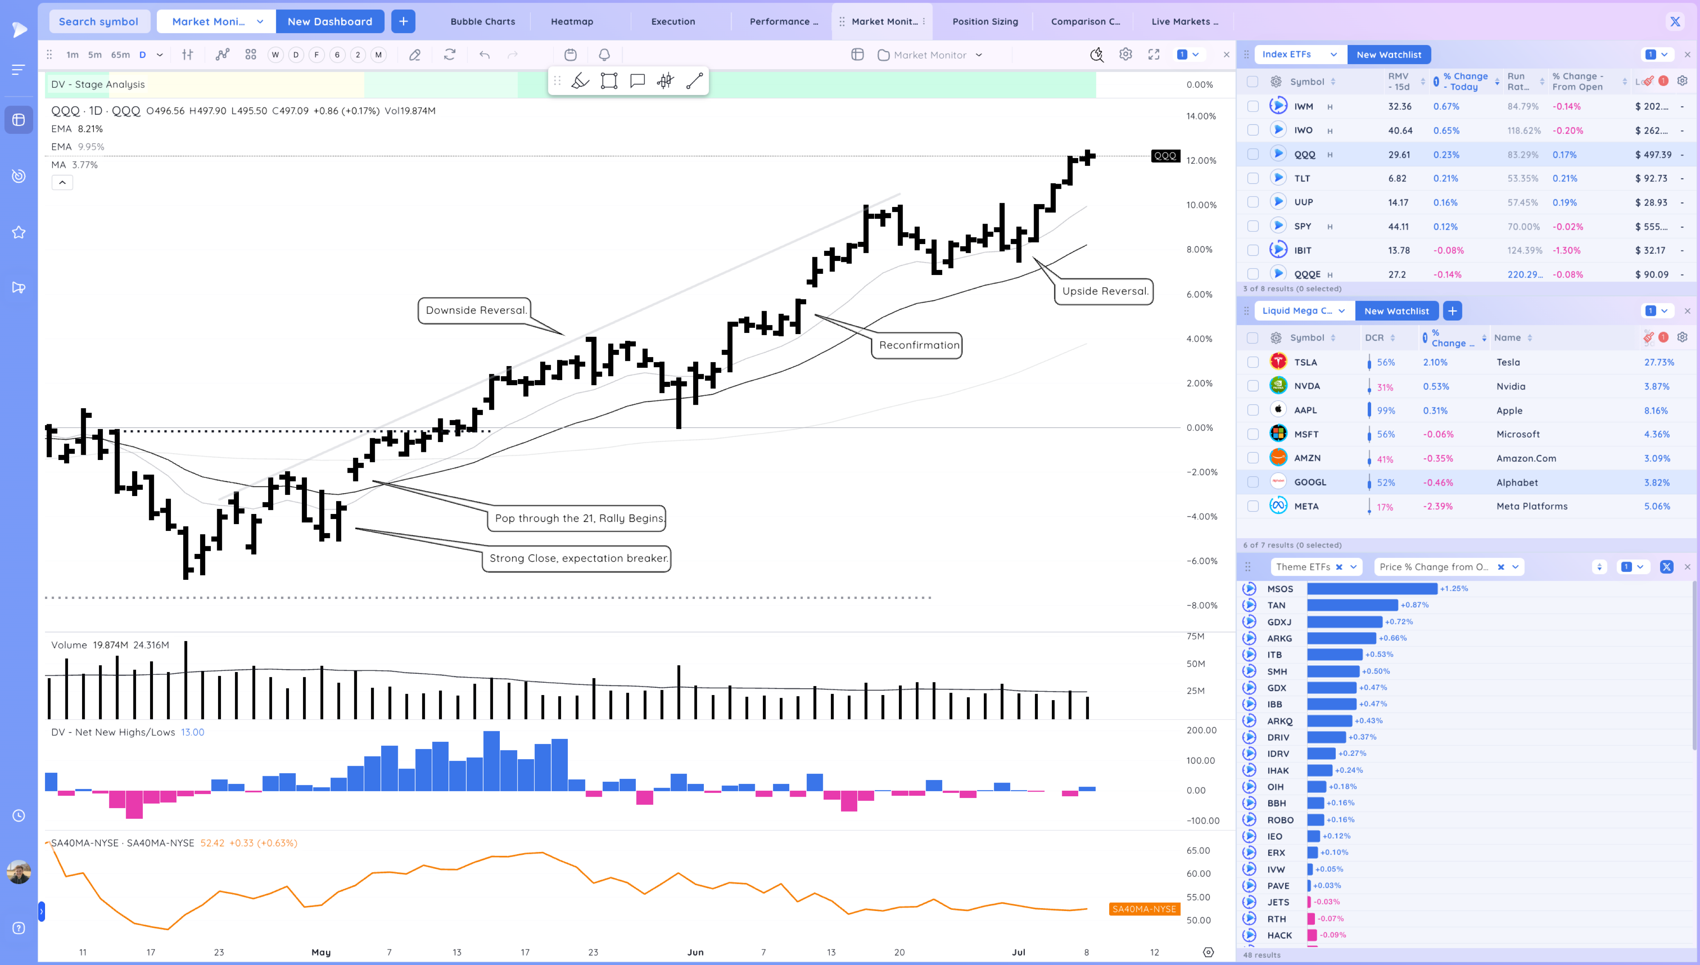Viewport: 1700px width, 965px height.
Task: Check the TSLA row checkbox
Action: [1252, 362]
